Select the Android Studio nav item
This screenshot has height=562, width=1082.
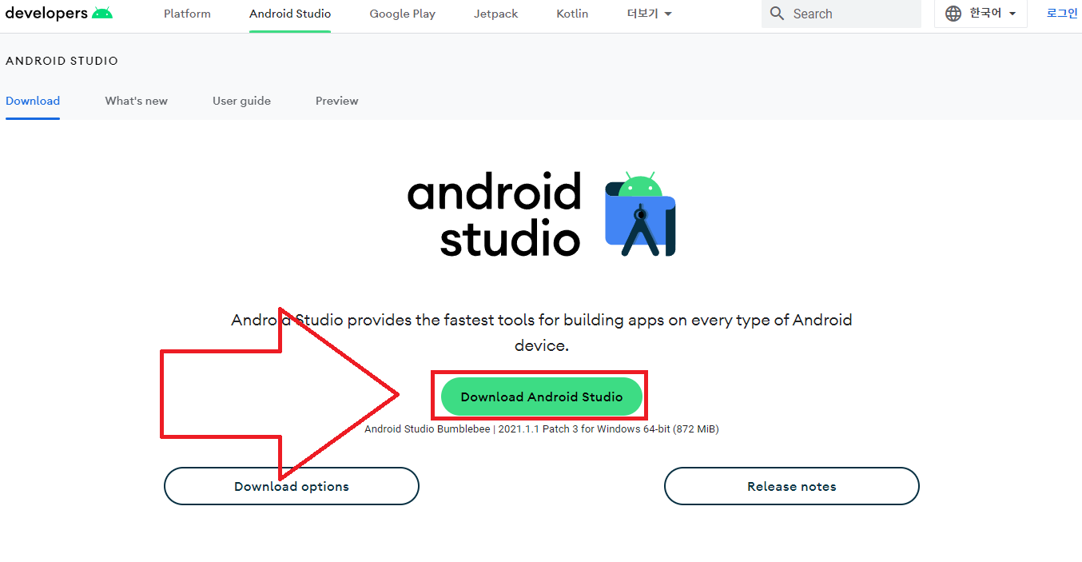[x=290, y=14]
